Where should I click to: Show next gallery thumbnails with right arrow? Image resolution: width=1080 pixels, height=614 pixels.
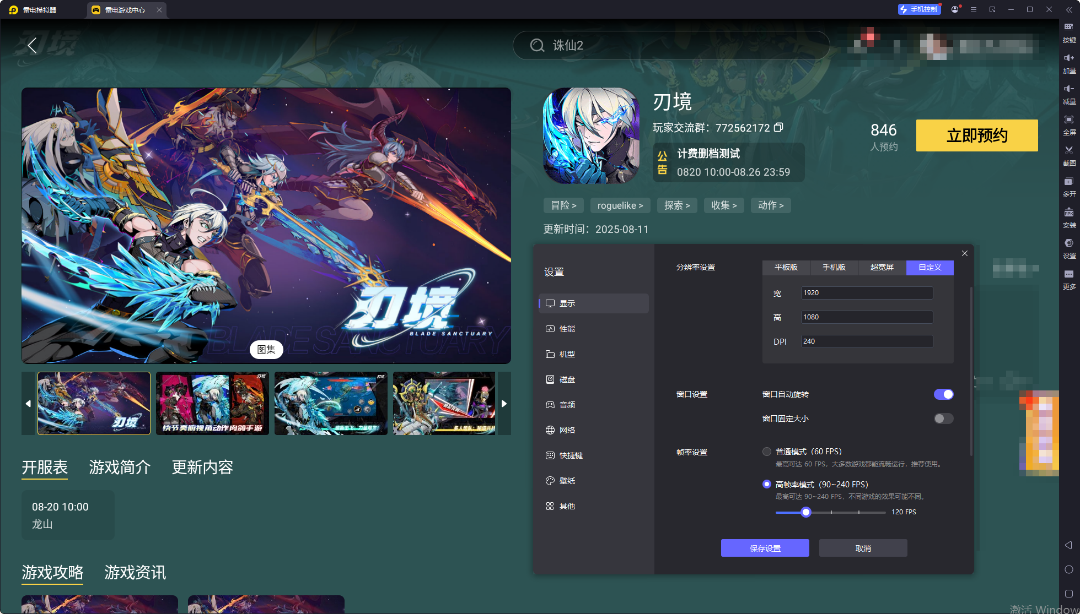pyautogui.click(x=504, y=404)
